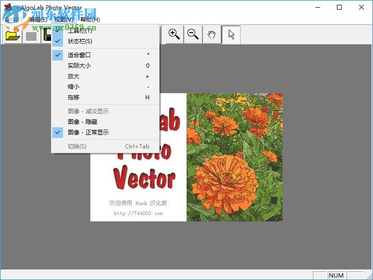Click the gray image-export toolbar icon
The width and height of the screenshot is (373, 280).
(x=32, y=35)
